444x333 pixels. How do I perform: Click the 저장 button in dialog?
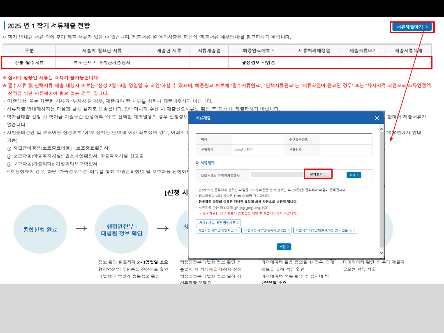coord(284,247)
